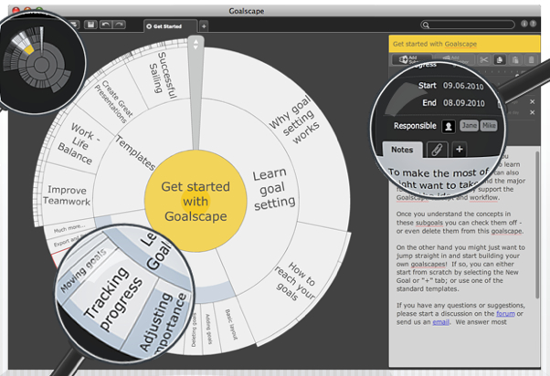550x376 pixels.
Task: Click the Start date 09.06.2010
Action: (463, 86)
